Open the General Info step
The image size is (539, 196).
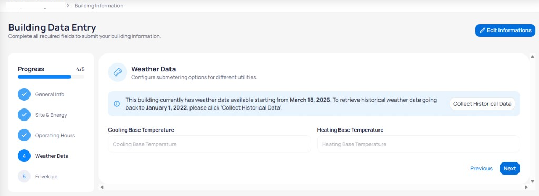[49, 94]
